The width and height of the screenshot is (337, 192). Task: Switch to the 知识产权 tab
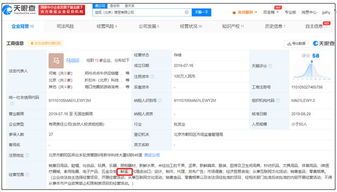point(233,26)
